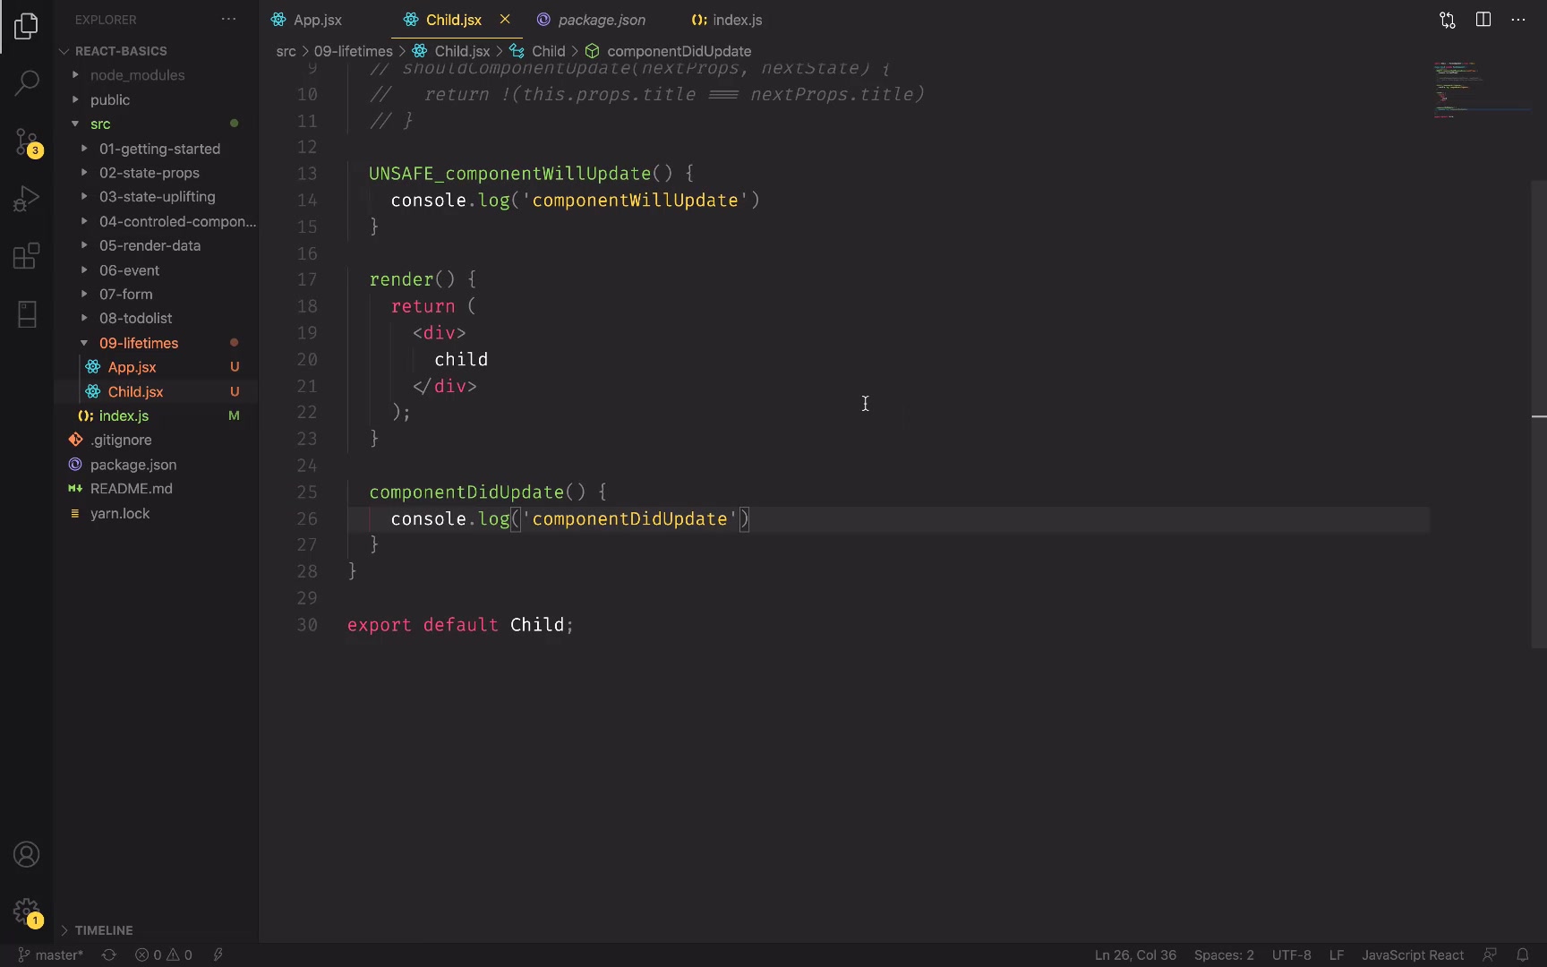Change file encoding UTF-8
1547x967 pixels.
point(1291,955)
